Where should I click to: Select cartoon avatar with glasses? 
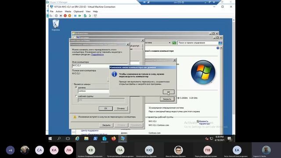178,150
